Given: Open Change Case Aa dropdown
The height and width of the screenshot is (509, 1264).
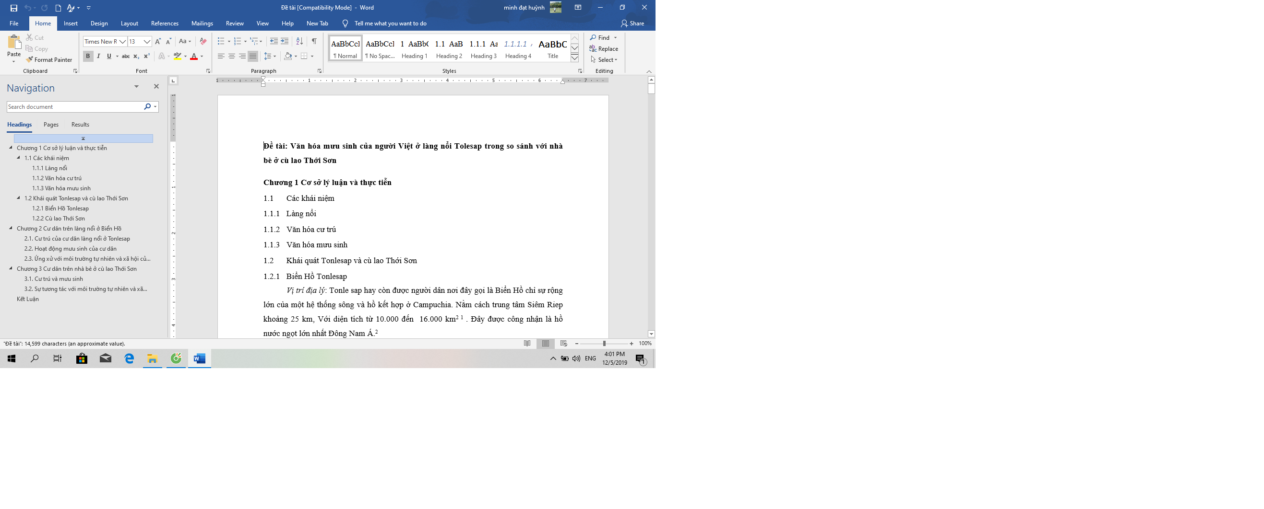Looking at the screenshot, I should 185,42.
